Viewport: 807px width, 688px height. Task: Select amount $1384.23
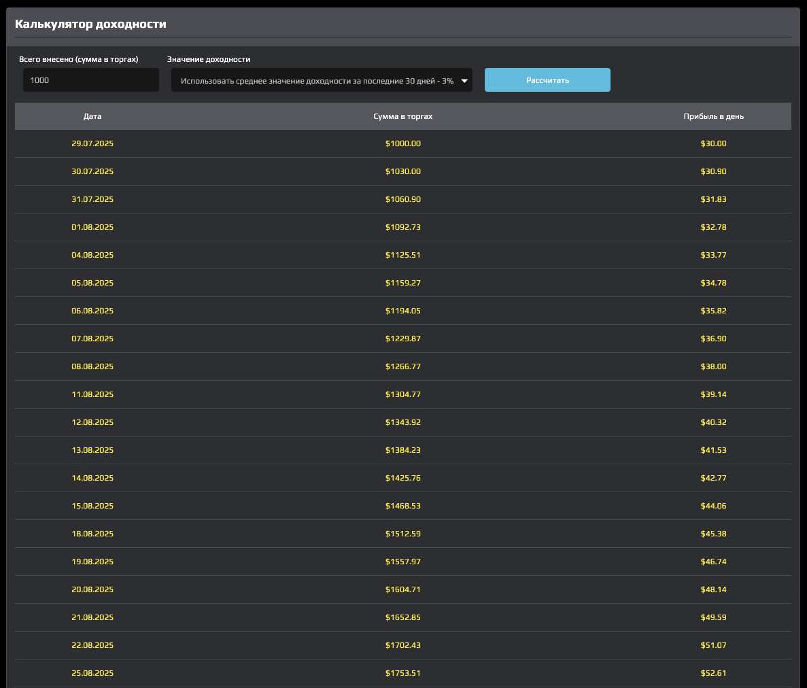[403, 450]
